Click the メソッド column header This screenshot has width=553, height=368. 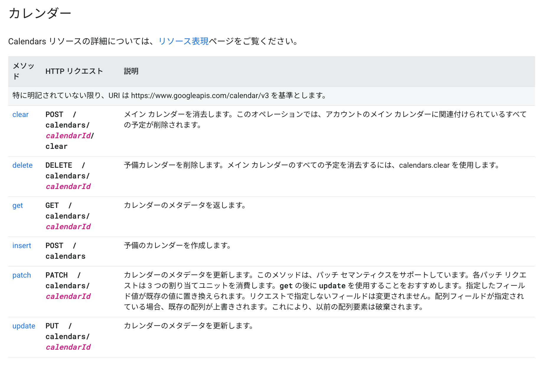pos(23,71)
